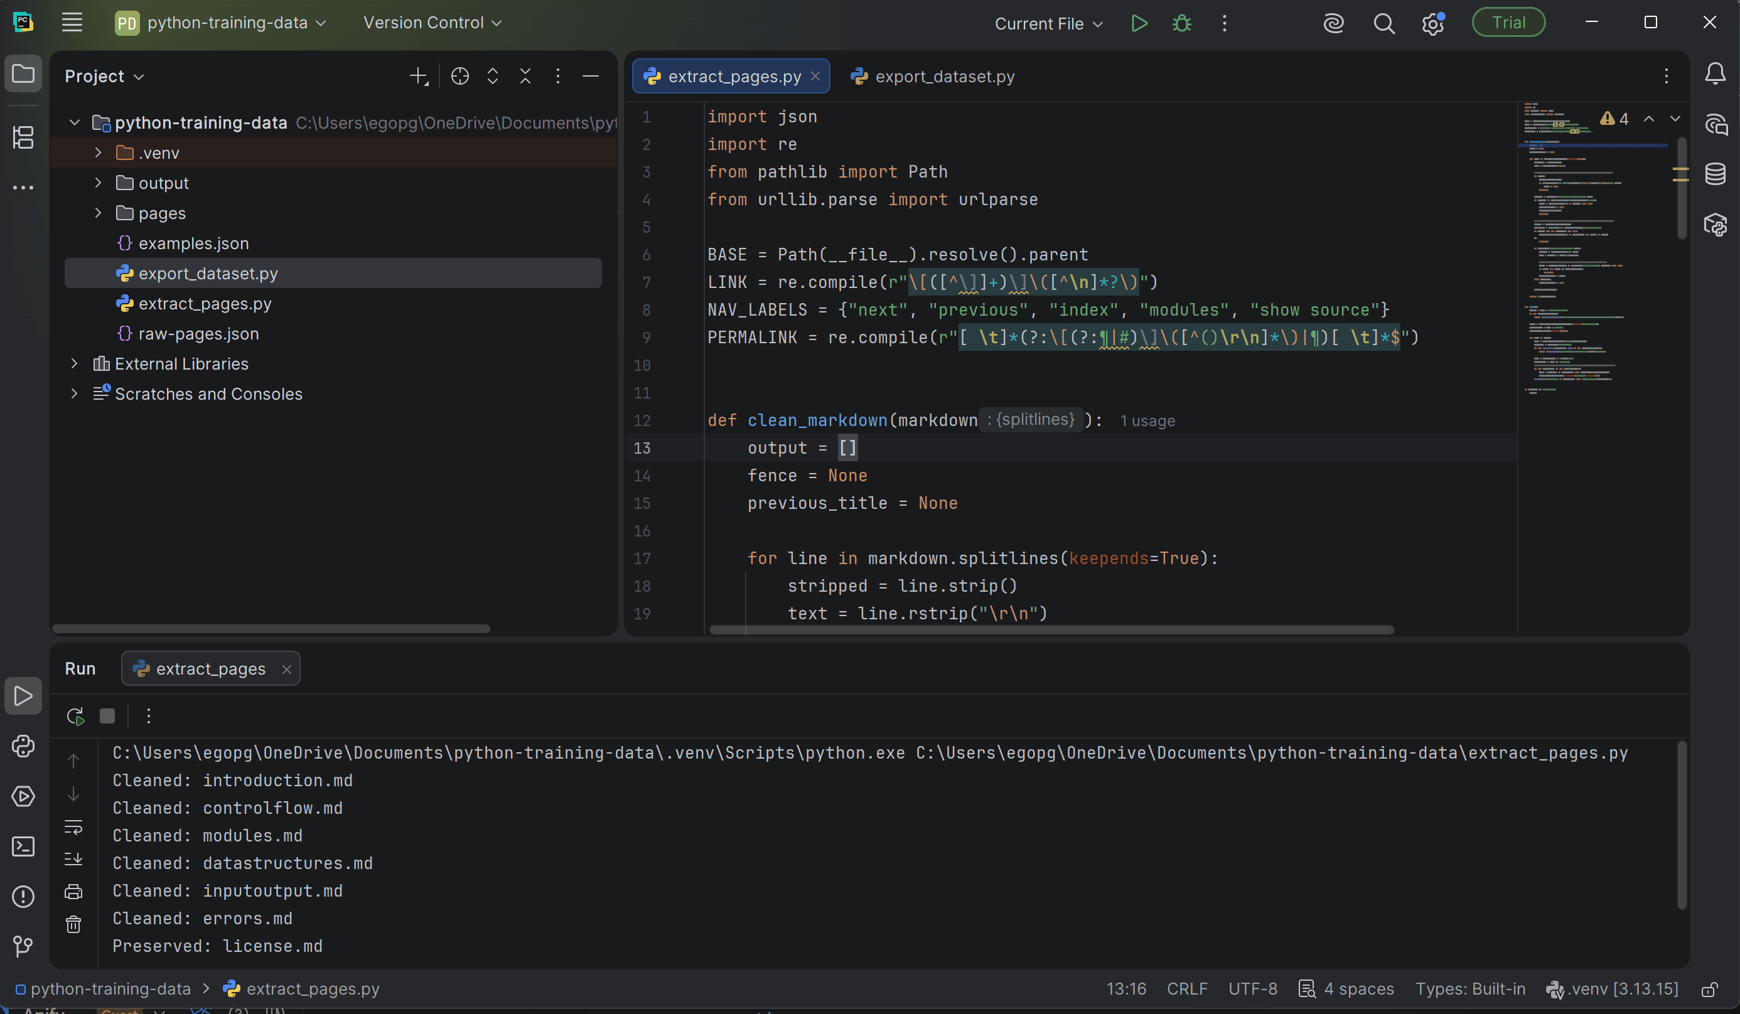1740x1014 pixels.
Task: Start debugging with the bug icon
Action: click(1181, 23)
